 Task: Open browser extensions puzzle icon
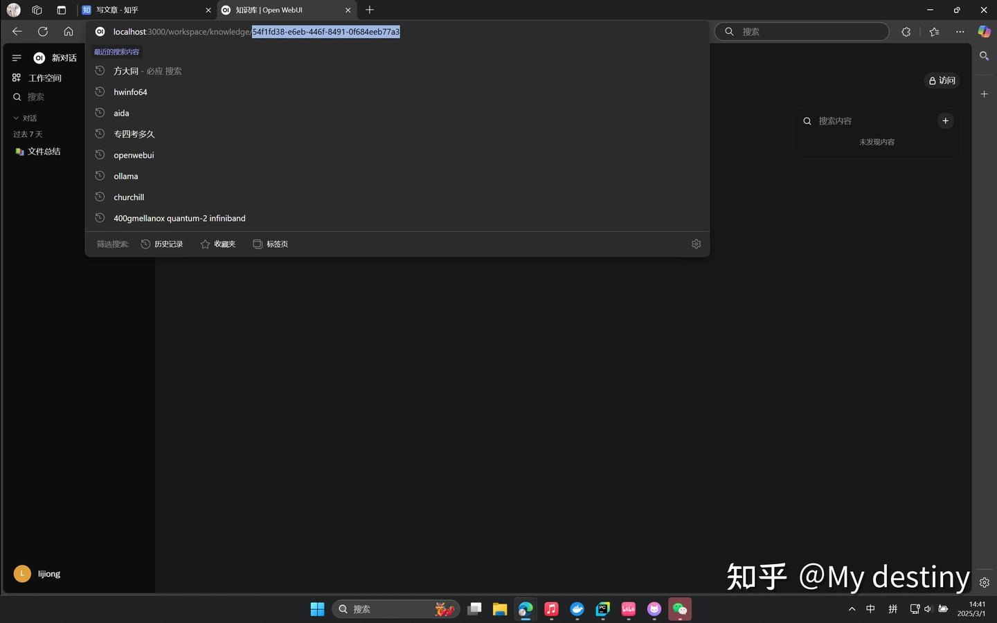click(906, 32)
